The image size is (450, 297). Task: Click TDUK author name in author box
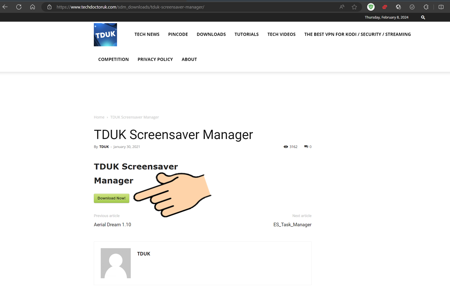(x=144, y=254)
